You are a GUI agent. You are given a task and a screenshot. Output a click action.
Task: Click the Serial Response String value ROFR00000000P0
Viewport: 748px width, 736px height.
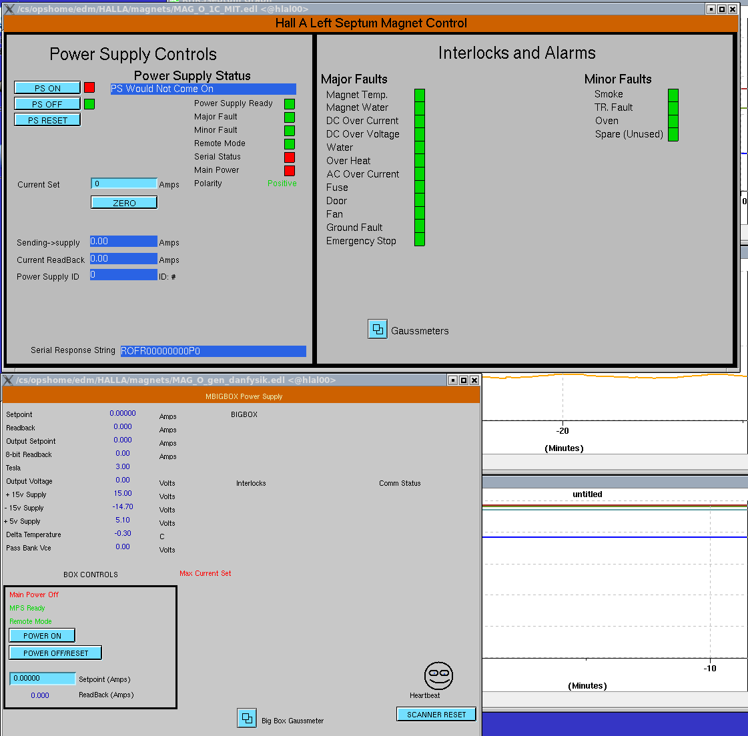point(214,351)
